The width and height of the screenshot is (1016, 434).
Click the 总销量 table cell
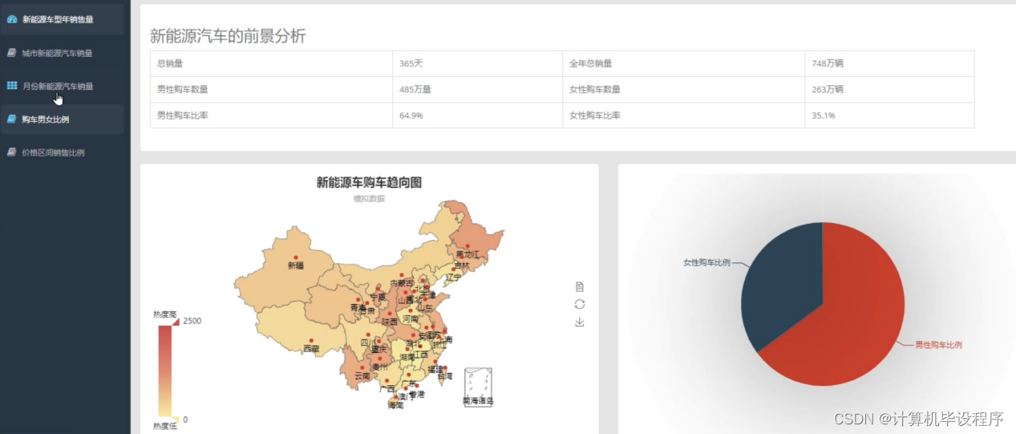pos(272,63)
